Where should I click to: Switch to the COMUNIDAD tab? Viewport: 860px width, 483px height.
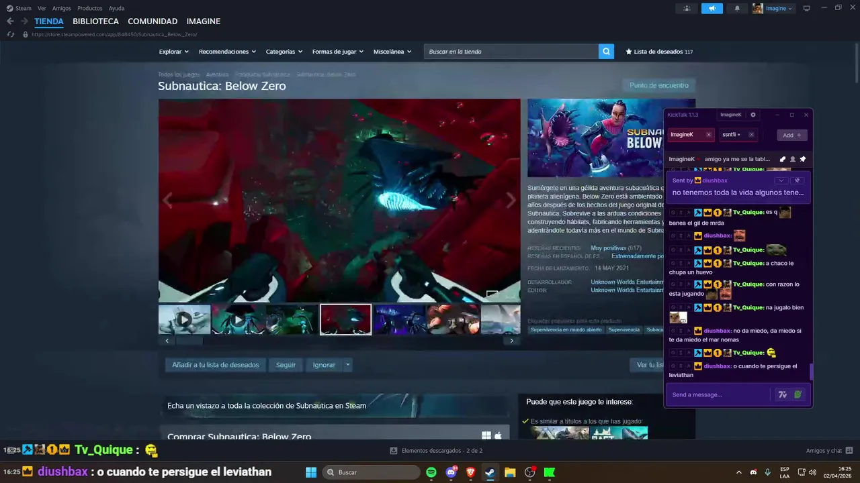(153, 21)
